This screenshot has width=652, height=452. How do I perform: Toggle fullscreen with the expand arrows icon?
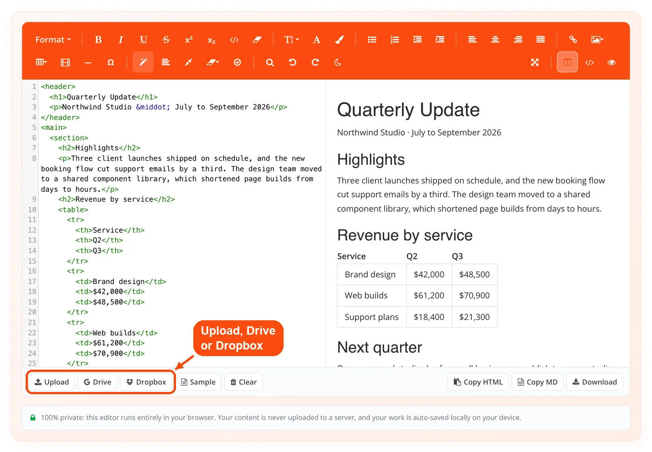click(535, 62)
